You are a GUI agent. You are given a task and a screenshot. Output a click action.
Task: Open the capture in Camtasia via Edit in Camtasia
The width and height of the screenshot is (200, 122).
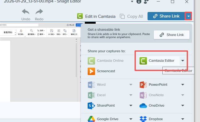click(96, 16)
